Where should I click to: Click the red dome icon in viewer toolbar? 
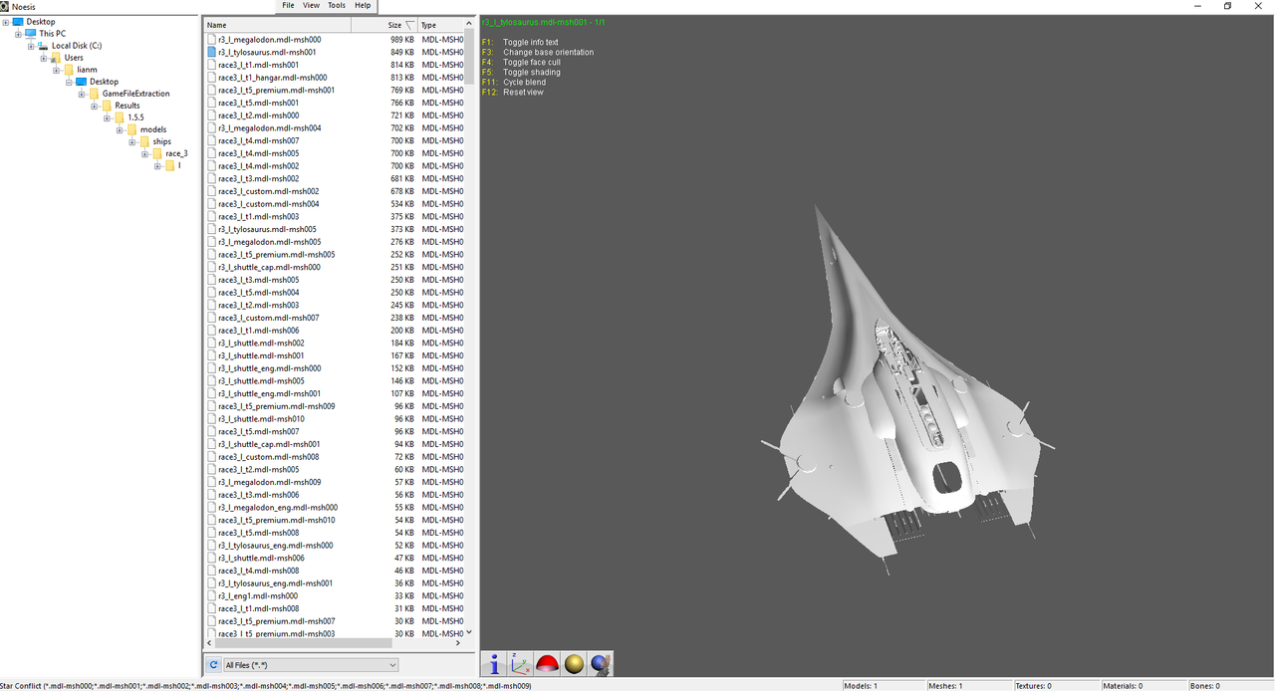[546, 664]
